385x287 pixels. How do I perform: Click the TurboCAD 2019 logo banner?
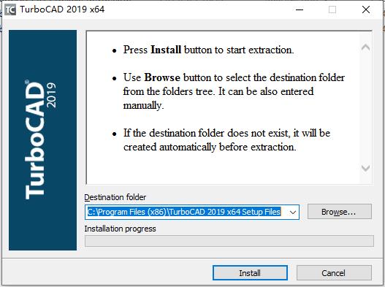click(x=42, y=140)
